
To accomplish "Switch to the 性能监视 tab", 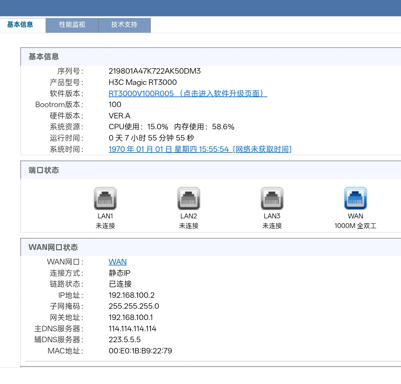I will click(x=72, y=25).
